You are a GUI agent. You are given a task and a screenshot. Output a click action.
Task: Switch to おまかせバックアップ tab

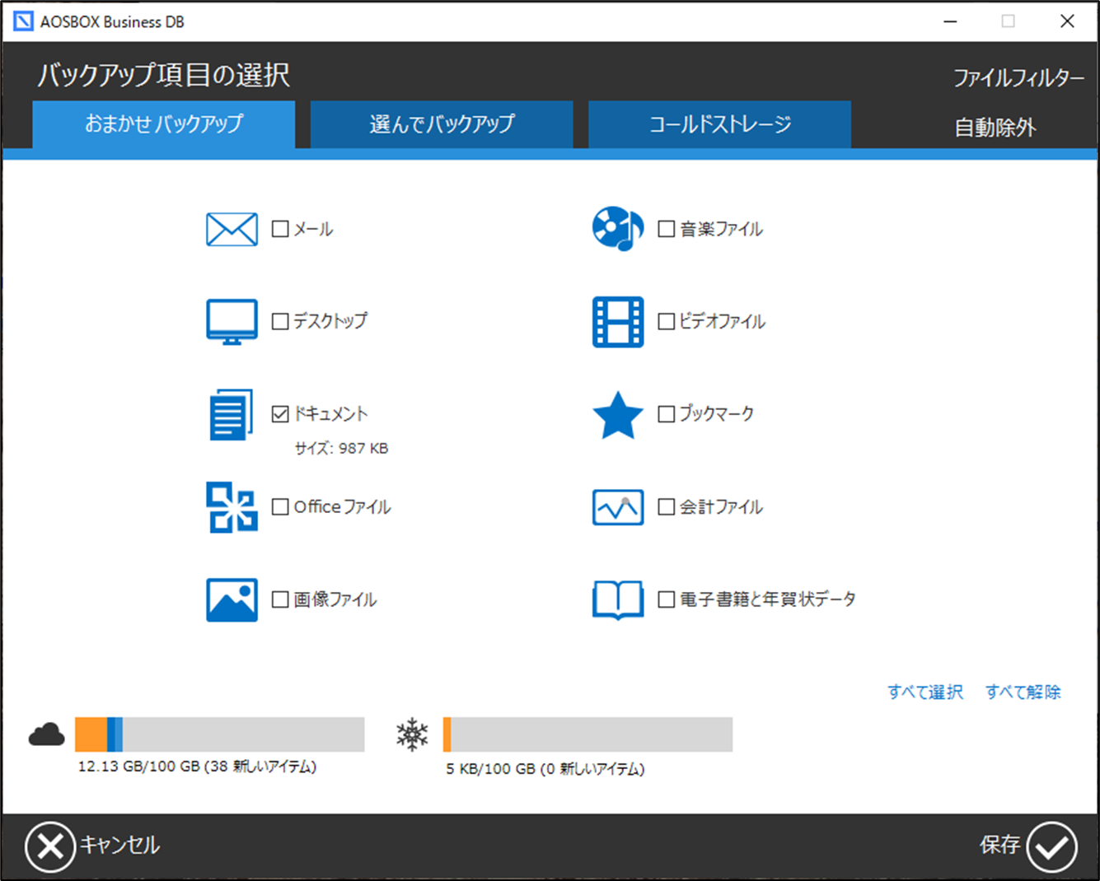pyautogui.click(x=164, y=124)
